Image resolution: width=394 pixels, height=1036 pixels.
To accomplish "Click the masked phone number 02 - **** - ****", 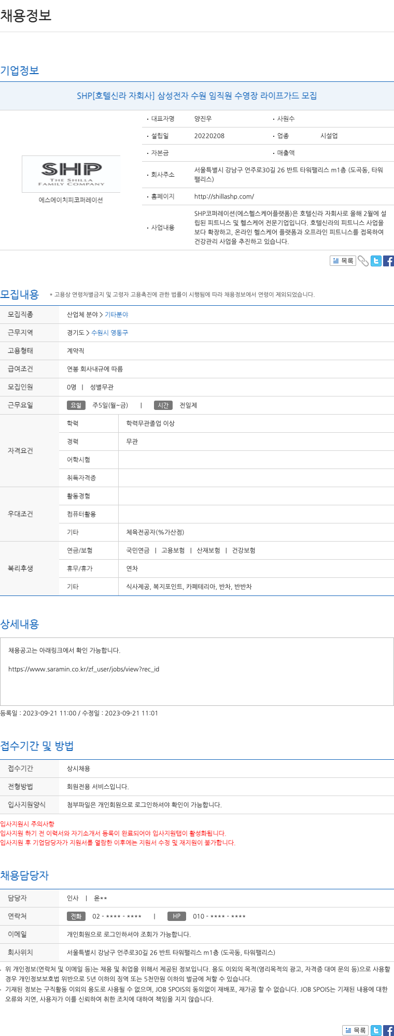I will [x=117, y=916].
